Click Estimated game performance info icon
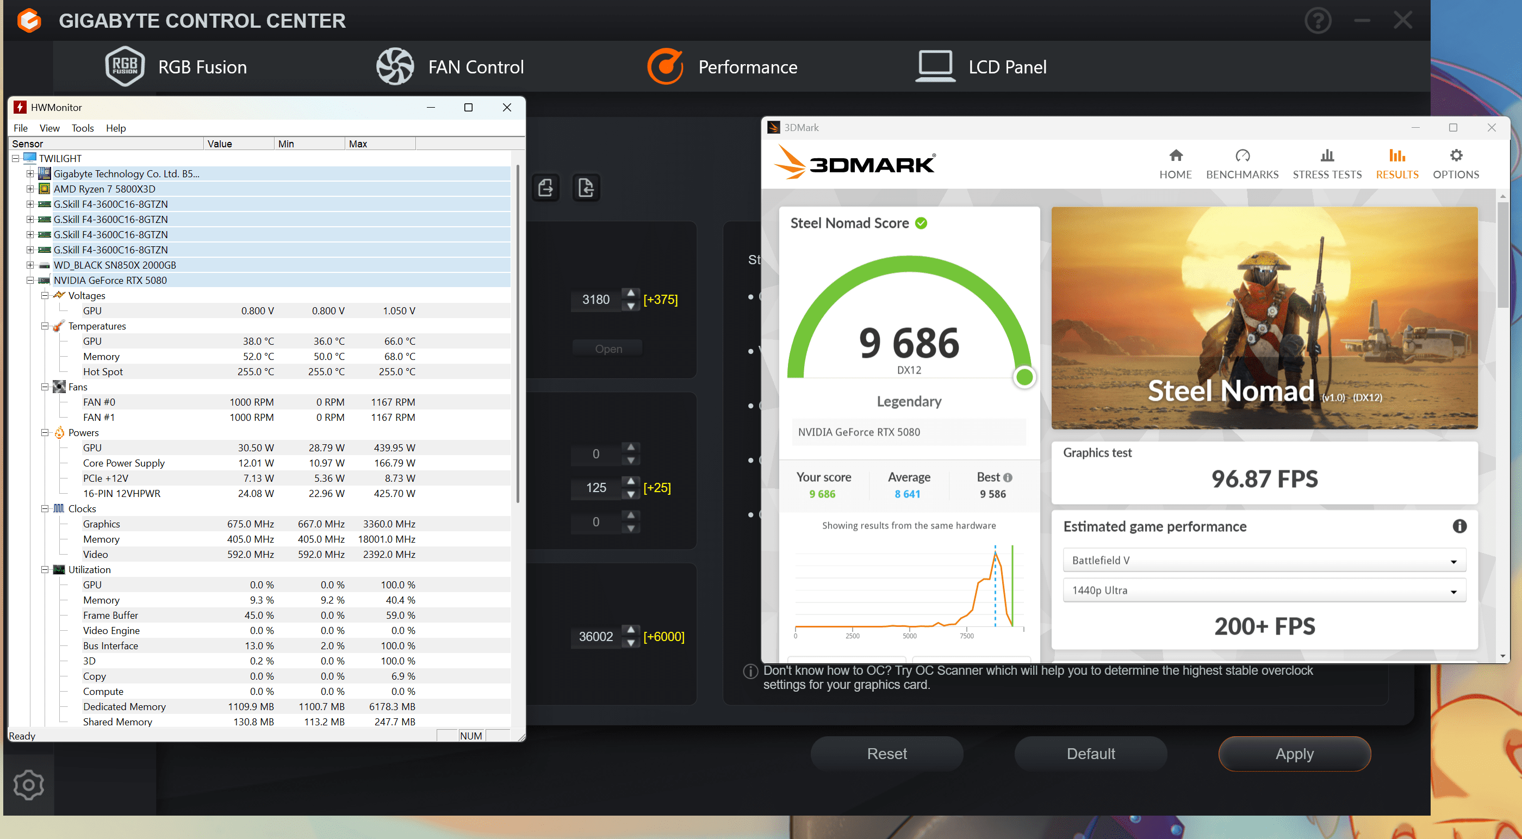This screenshot has width=1522, height=839. click(1459, 526)
